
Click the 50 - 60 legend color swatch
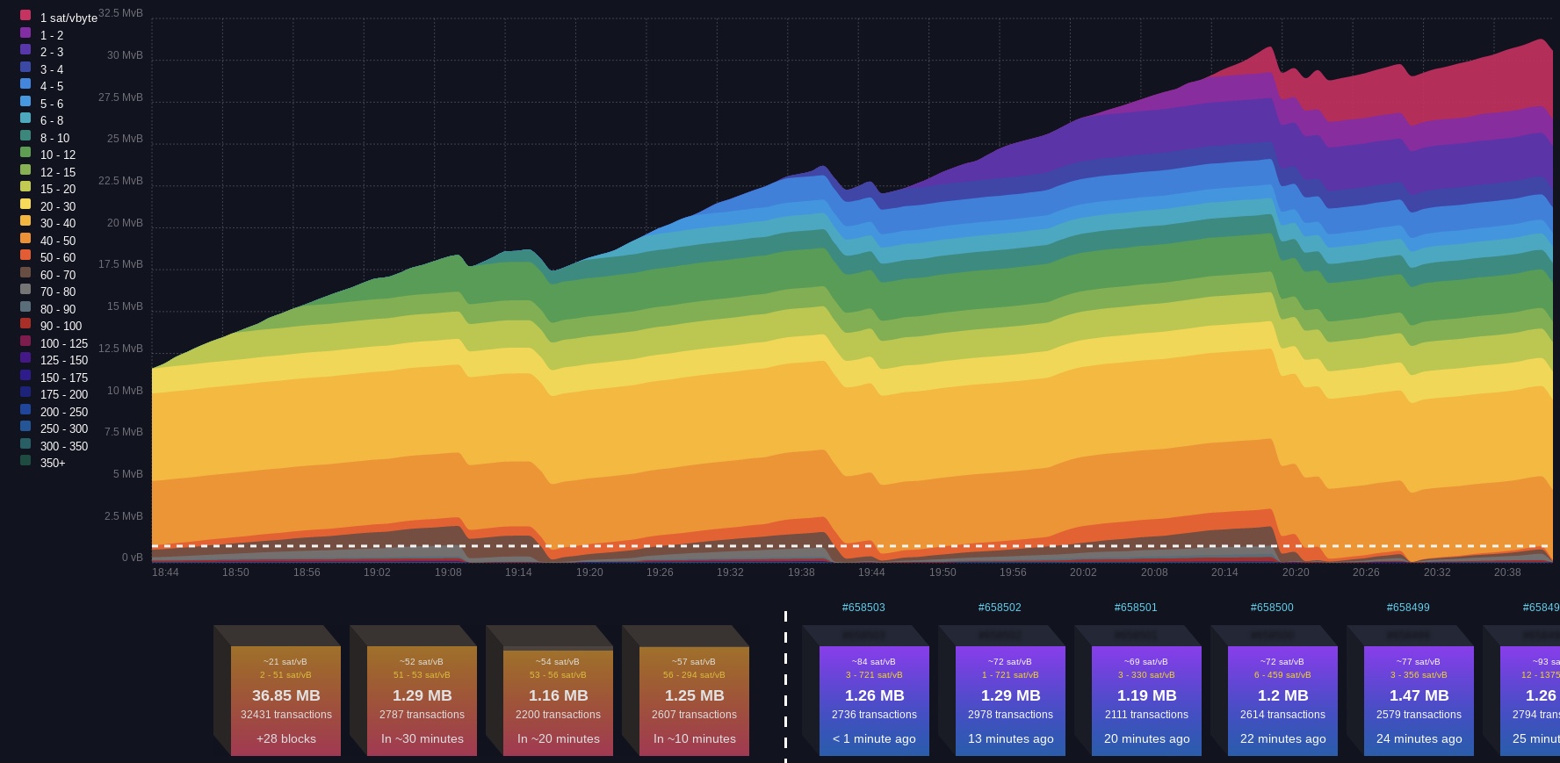pyautogui.click(x=25, y=256)
